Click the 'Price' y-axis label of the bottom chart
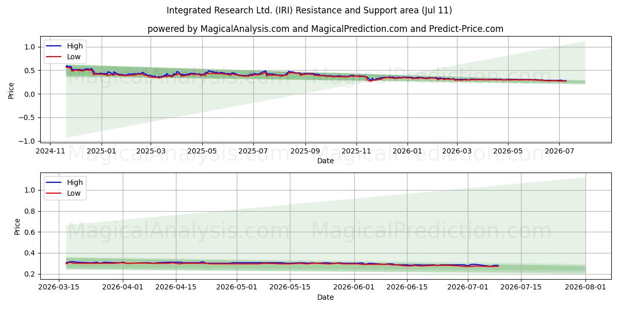619x309 pixels. [x=18, y=227]
